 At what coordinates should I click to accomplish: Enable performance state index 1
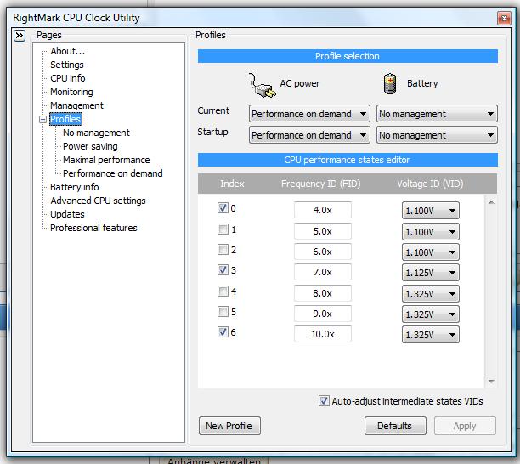pyautogui.click(x=223, y=229)
